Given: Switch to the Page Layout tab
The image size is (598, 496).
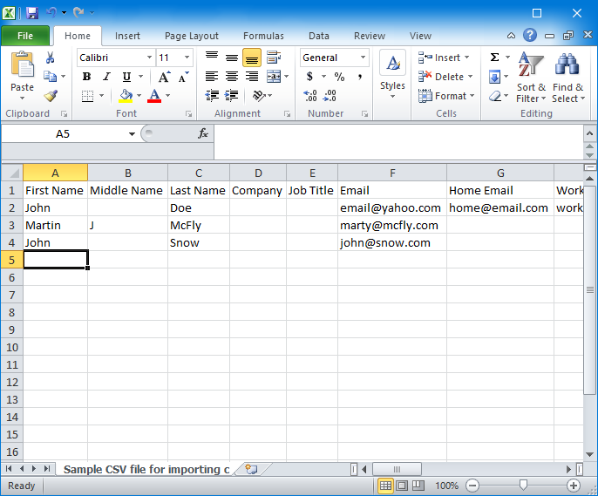Looking at the screenshot, I should [192, 36].
